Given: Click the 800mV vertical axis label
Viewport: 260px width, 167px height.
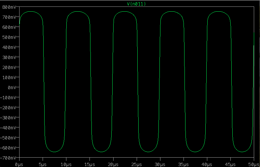Looking at the screenshot, I should tap(9, 7).
